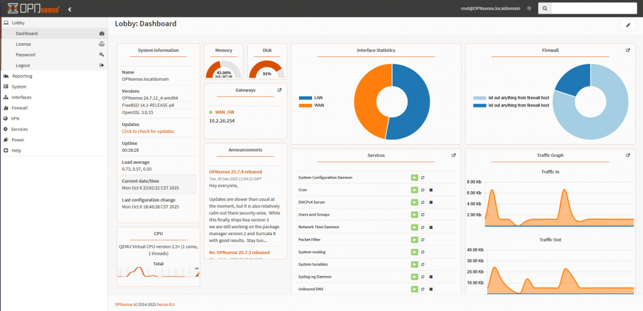Expand the Power menu

54,140
